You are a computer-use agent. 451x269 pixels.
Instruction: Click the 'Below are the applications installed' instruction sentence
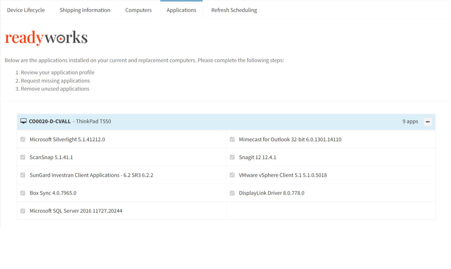pyautogui.click(x=144, y=60)
